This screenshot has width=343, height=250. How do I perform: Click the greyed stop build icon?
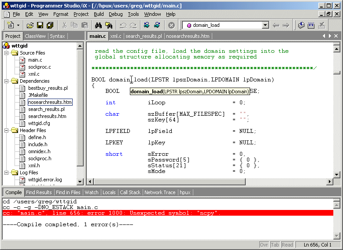321,26
